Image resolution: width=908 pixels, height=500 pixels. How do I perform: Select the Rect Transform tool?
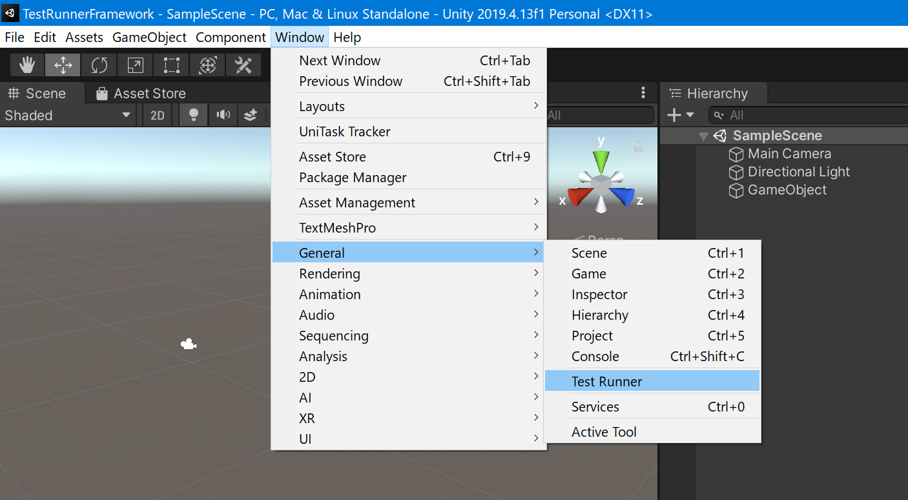click(x=170, y=65)
